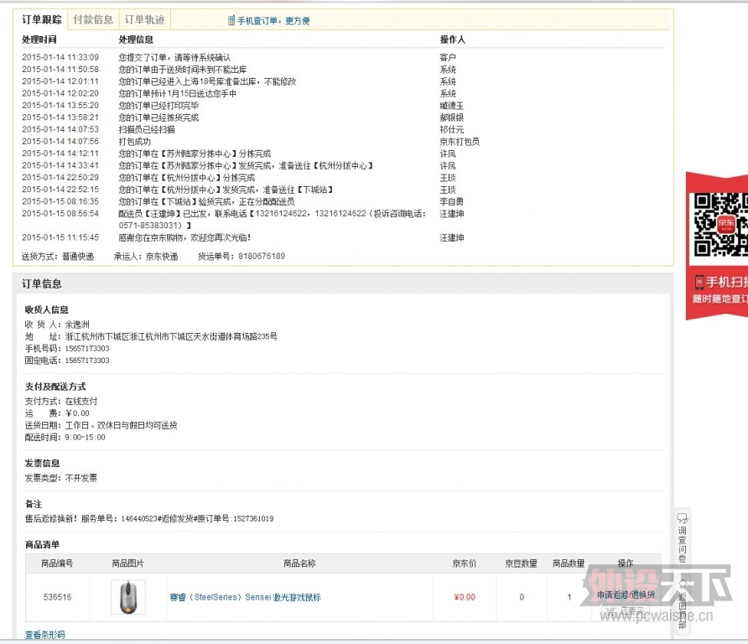Open the 付款信息 tab

pyautogui.click(x=93, y=19)
